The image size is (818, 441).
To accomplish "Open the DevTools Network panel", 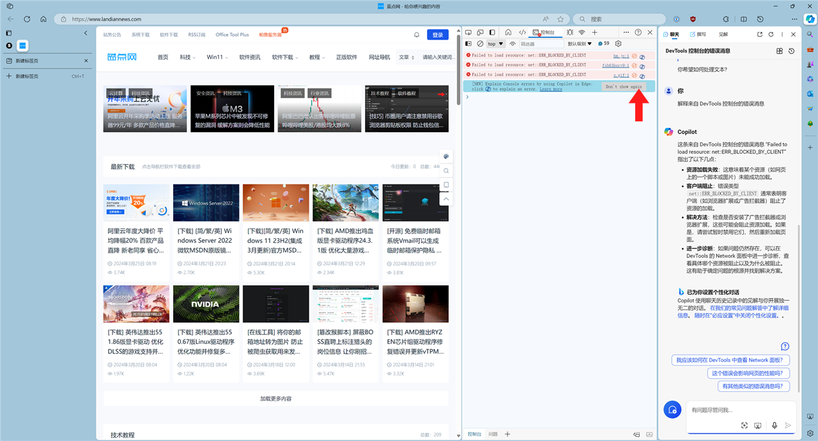I will click(582, 33).
